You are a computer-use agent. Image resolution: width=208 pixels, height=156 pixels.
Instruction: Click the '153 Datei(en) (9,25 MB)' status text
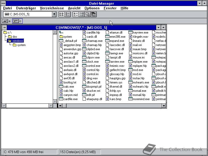click(x=78, y=152)
